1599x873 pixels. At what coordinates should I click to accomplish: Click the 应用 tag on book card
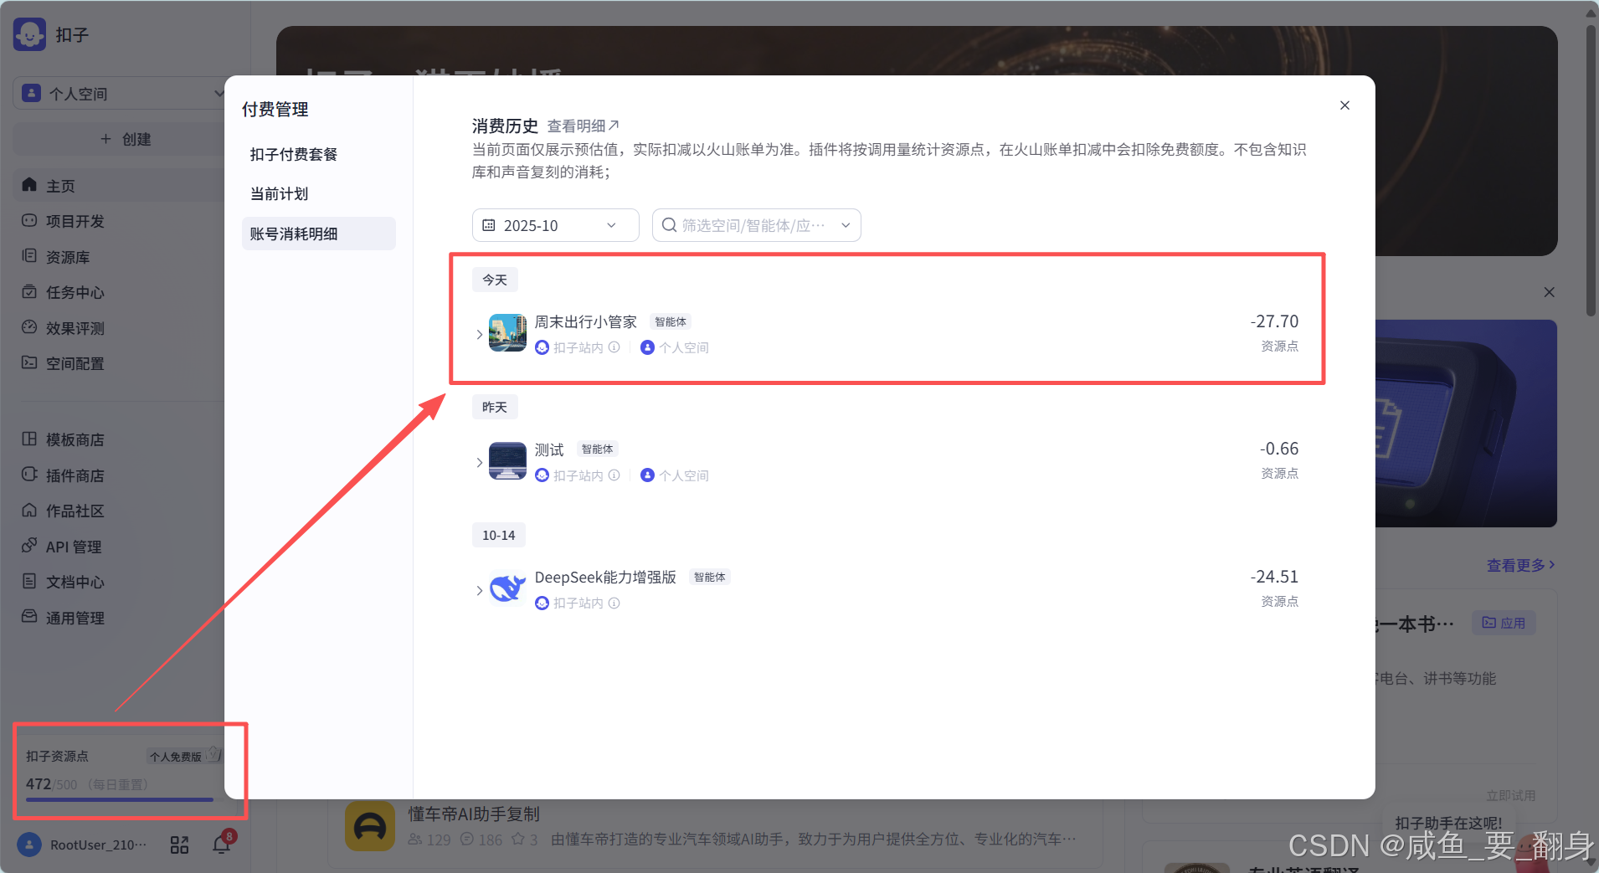[1504, 623]
